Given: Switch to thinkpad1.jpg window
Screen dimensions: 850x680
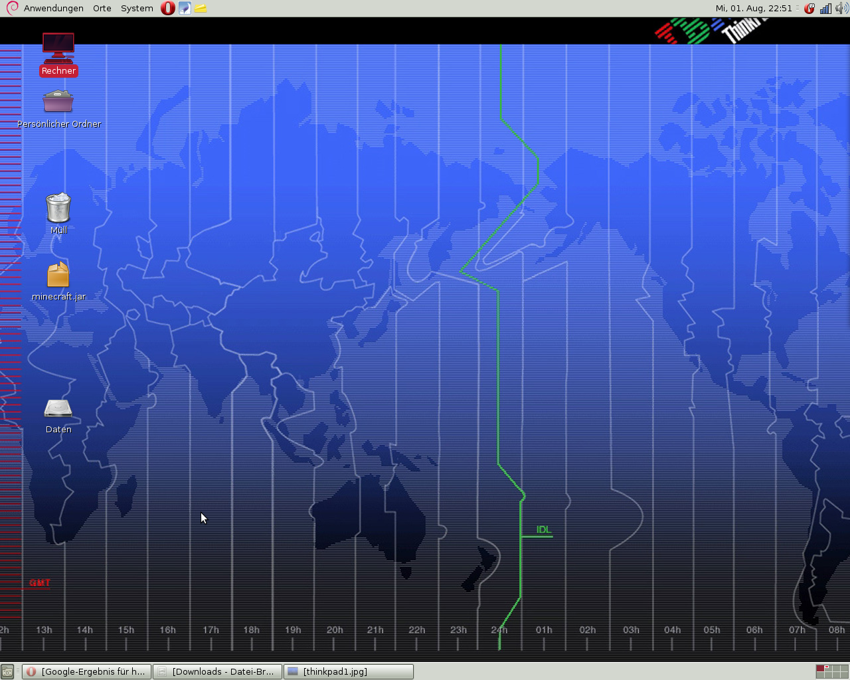Looking at the screenshot, I should coord(348,671).
